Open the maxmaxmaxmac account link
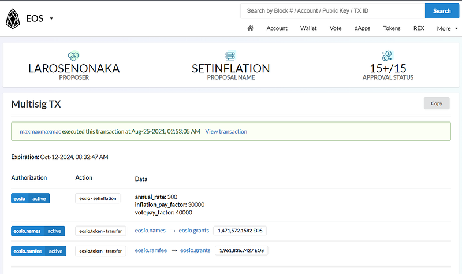Screen dimensions: 462x274 tap(40, 132)
